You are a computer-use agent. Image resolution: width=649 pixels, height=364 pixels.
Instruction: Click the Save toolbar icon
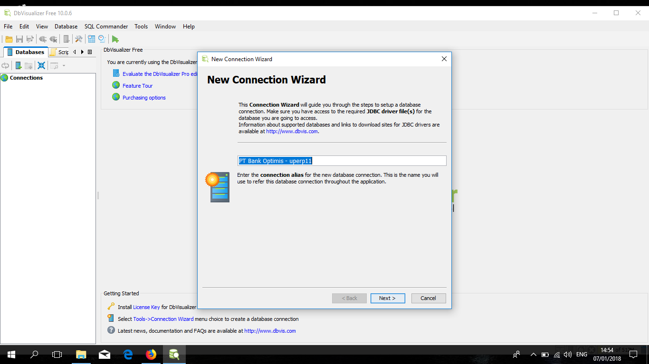tap(19, 39)
